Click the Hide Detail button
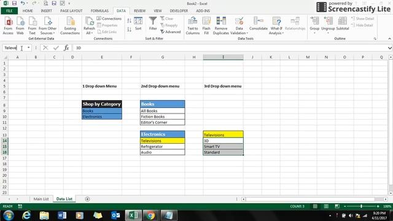 click(362, 25)
